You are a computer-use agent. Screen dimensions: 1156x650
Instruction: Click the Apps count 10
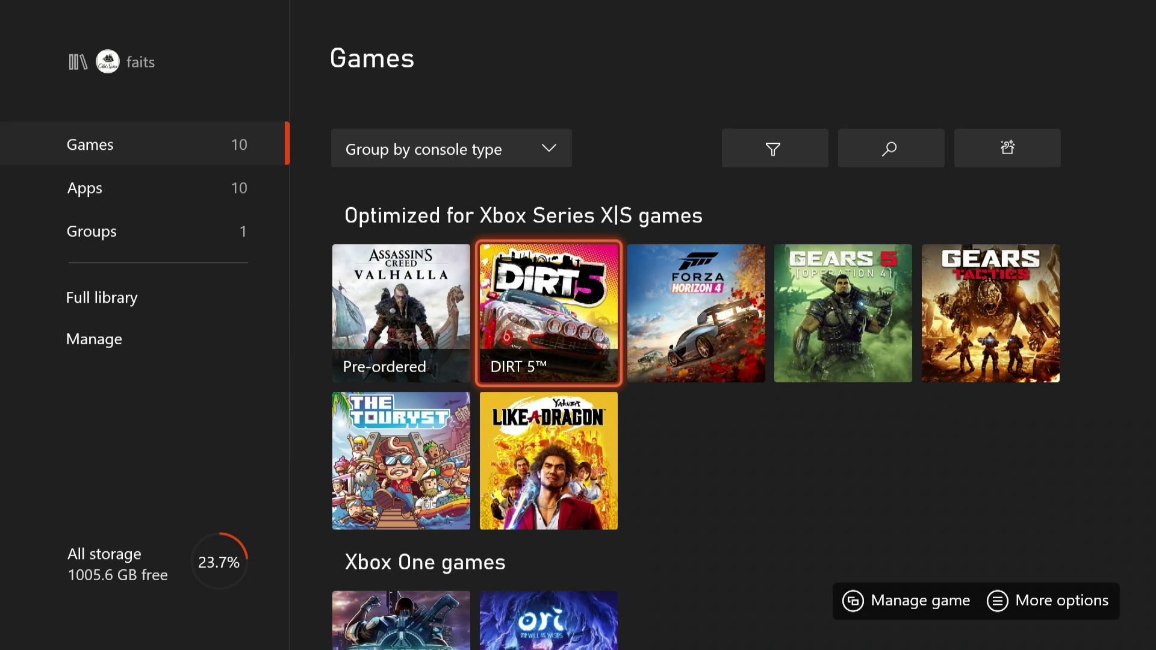(239, 188)
